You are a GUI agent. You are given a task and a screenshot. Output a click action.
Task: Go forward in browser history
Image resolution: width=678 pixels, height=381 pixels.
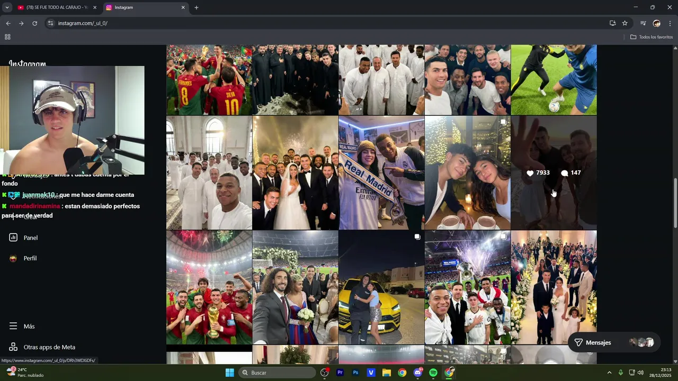pos(21,23)
